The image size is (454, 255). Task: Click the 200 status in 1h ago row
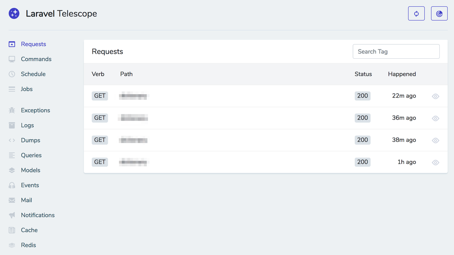pos(363,162)
